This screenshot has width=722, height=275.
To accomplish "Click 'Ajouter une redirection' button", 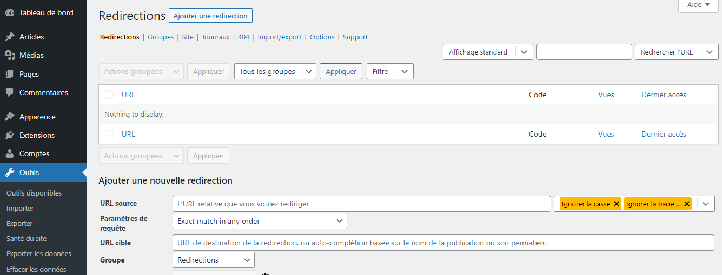I will [210, 16].
